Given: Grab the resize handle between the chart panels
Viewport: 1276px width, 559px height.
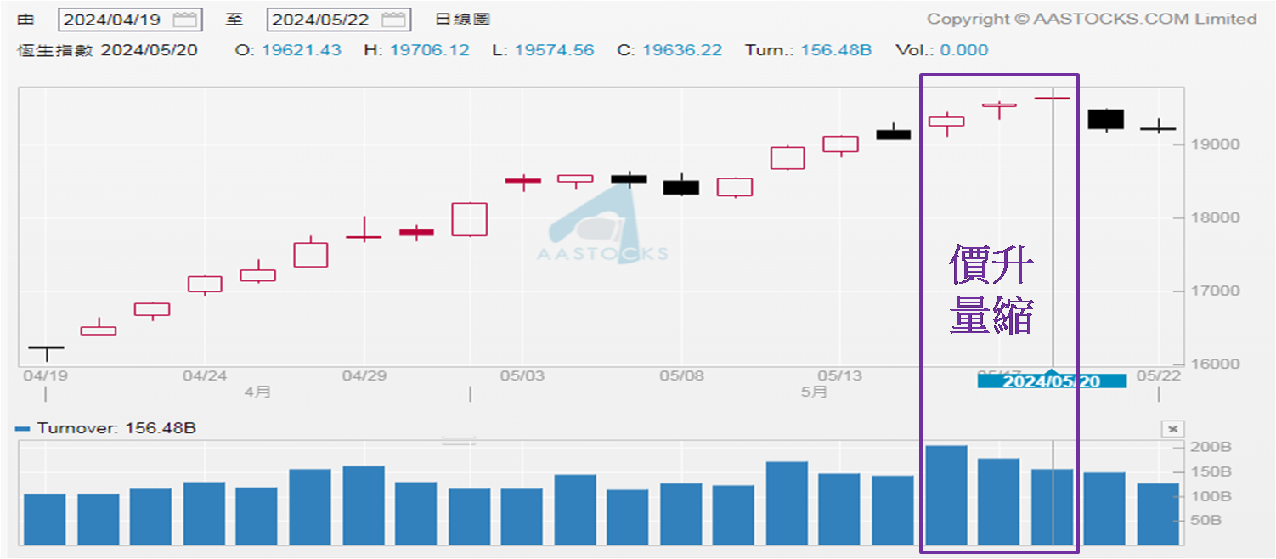Looking at the screenshot, I should point(460,440).
